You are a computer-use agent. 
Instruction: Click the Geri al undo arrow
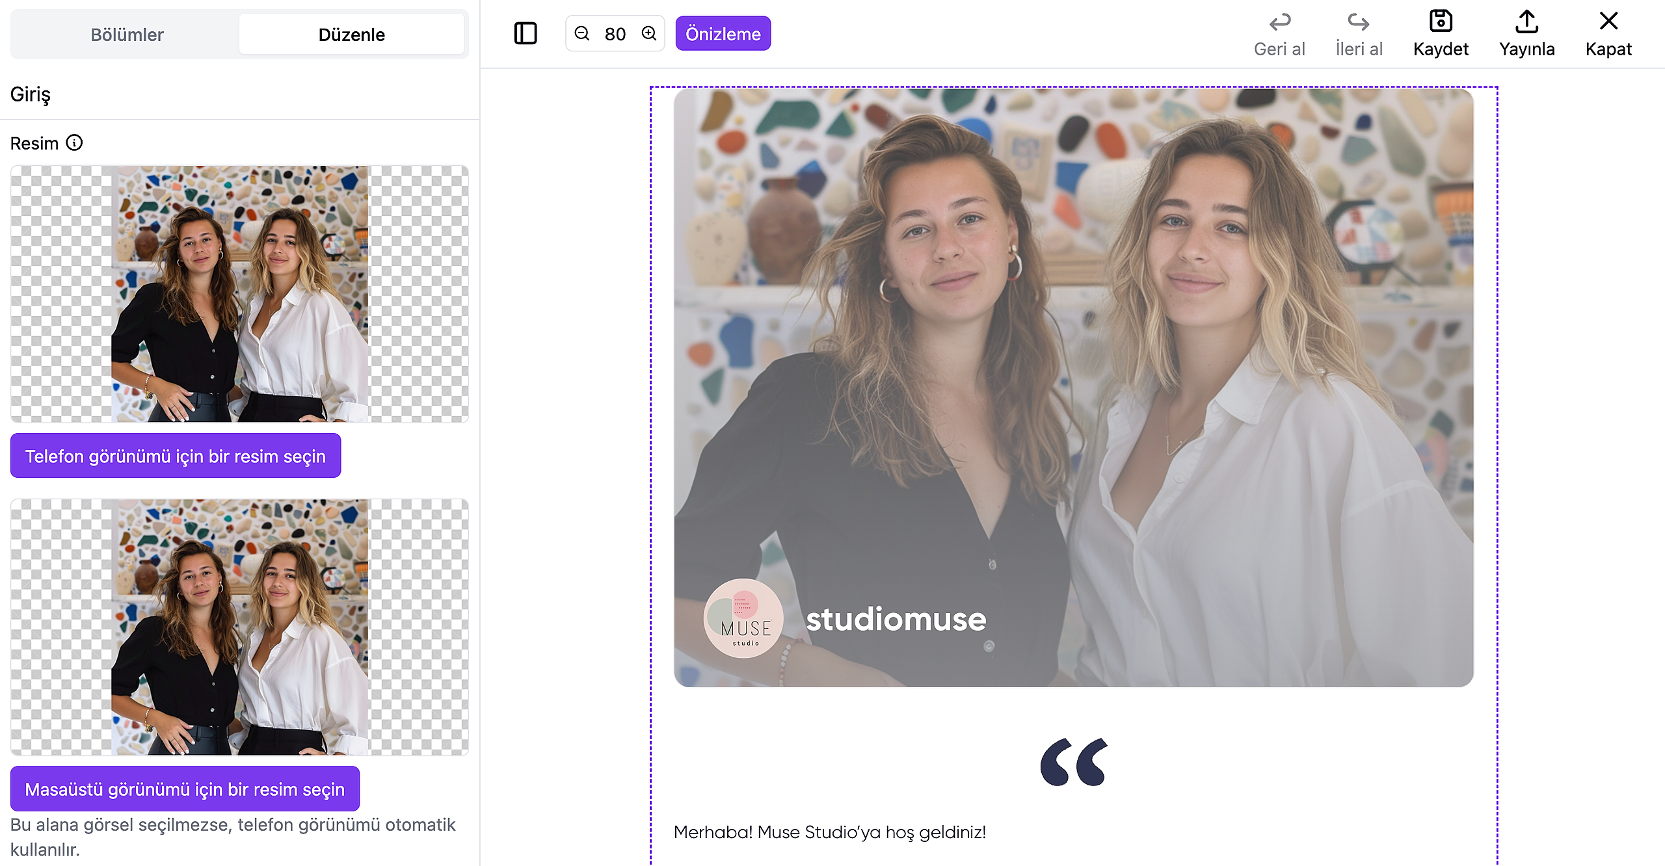[x=1279, y=23]
